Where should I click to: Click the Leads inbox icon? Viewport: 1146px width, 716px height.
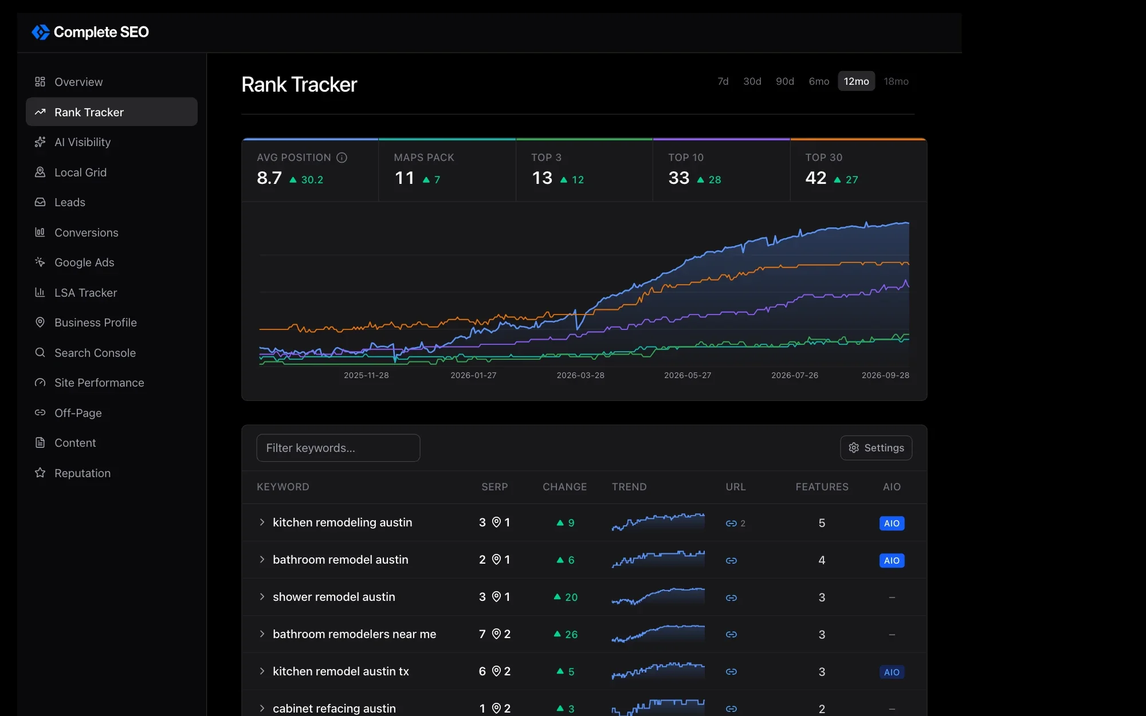[40, 202]
